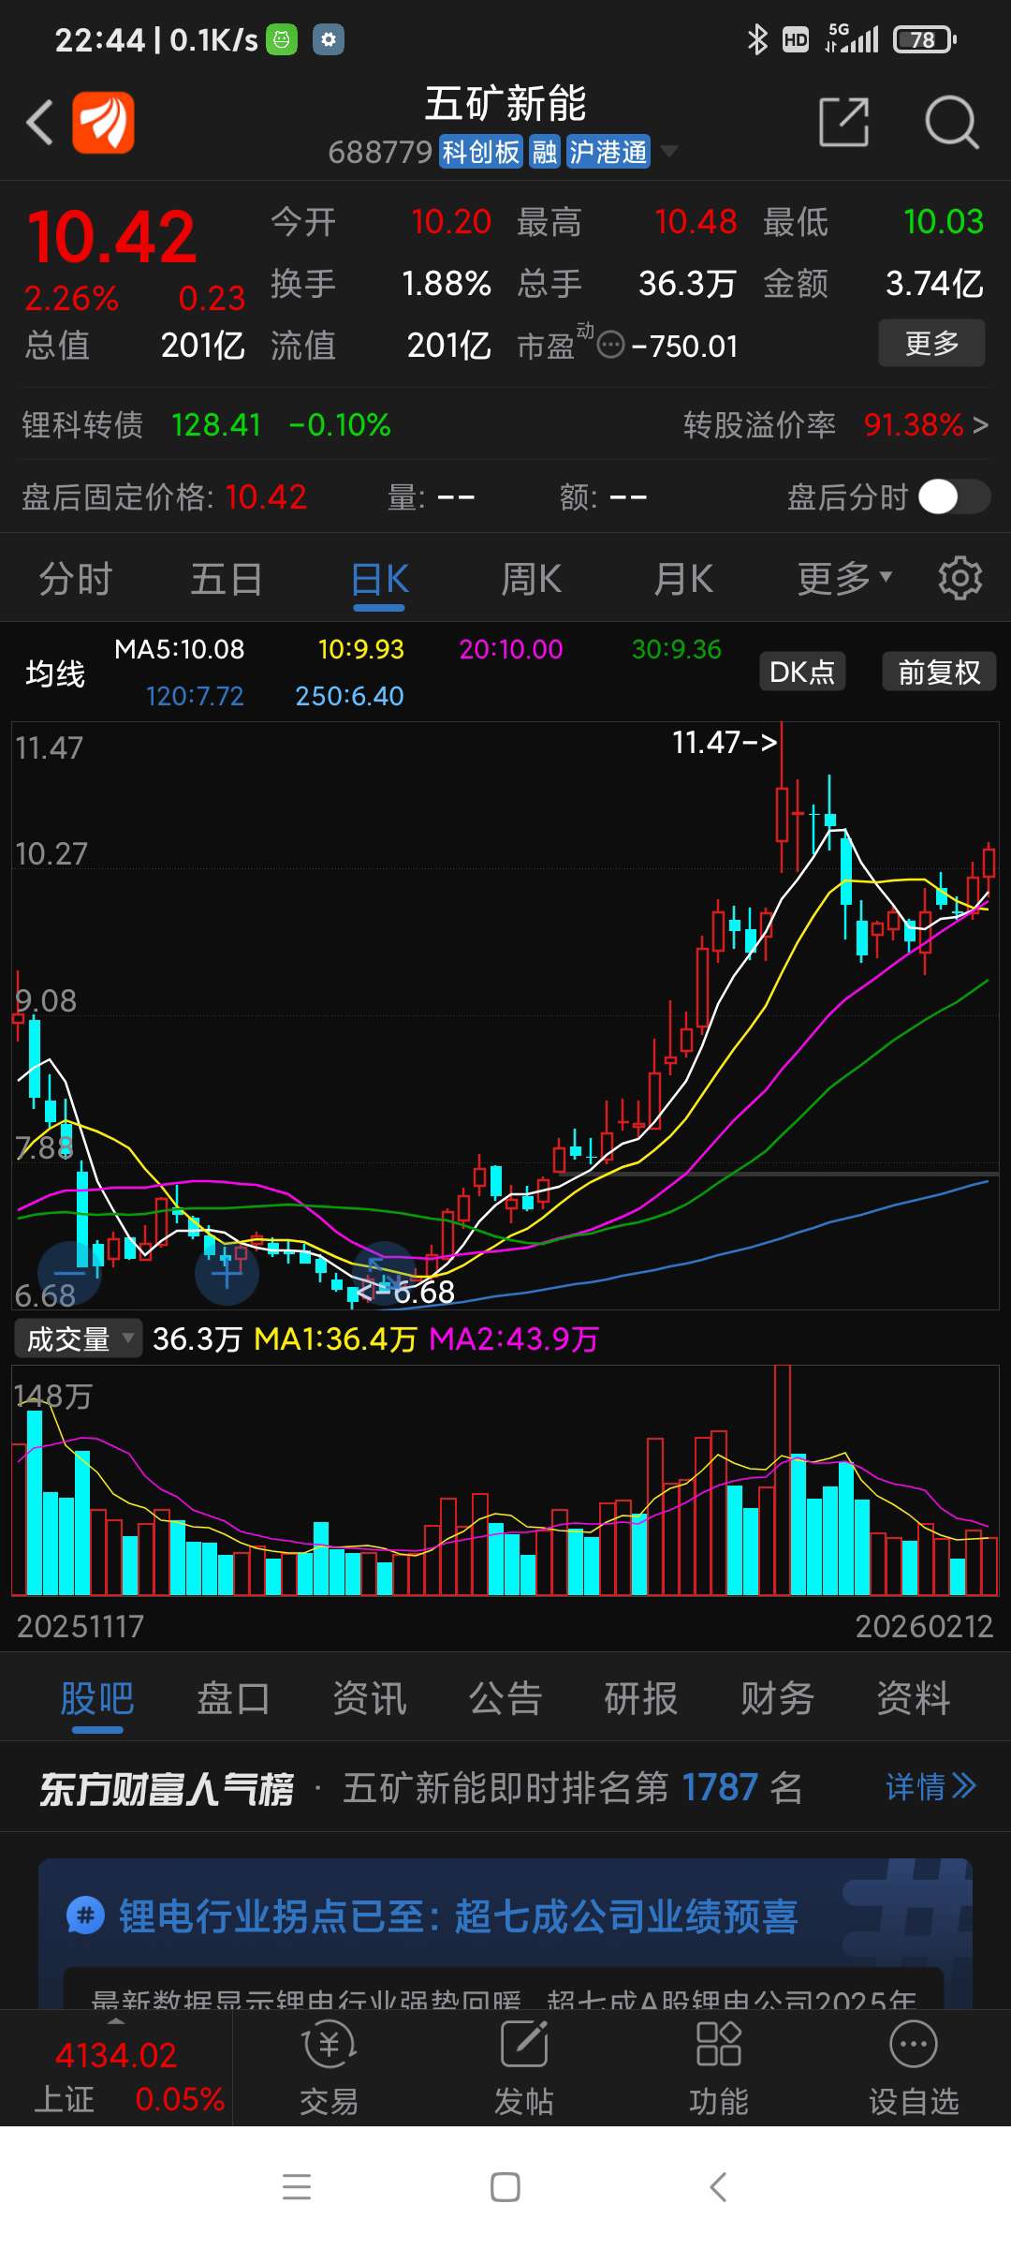Tap the 6.68 low price marker
1011x2248 pixels.
[406, 1293]
